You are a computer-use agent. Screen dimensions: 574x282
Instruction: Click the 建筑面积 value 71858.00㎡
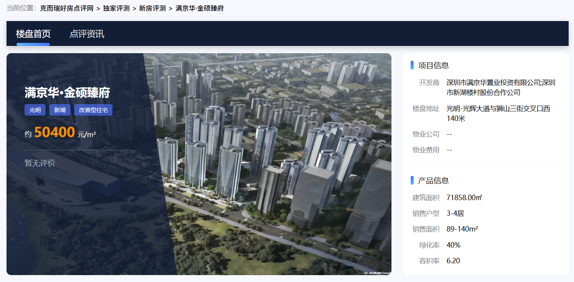[464, 198]
